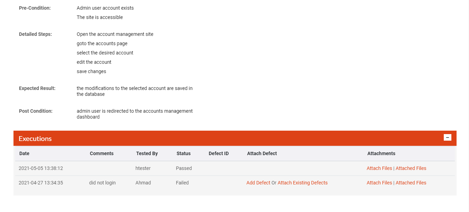Click the Comments column header
Screen dimensions: 469x212
point(102,153)
